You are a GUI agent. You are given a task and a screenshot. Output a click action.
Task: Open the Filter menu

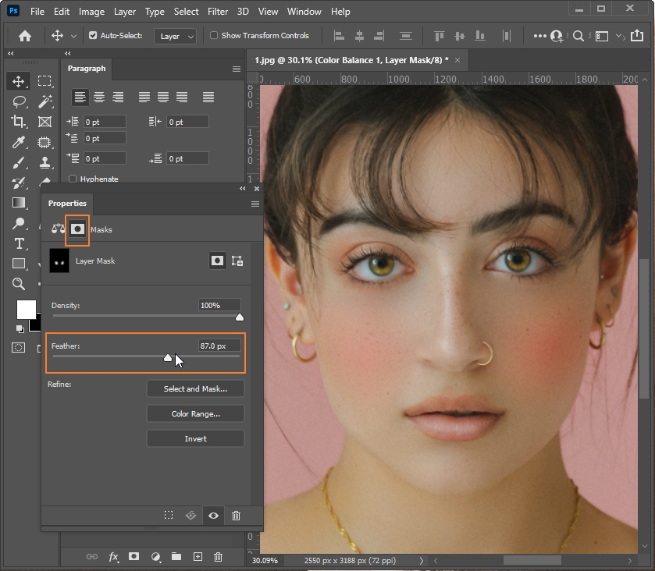[218, 12]
